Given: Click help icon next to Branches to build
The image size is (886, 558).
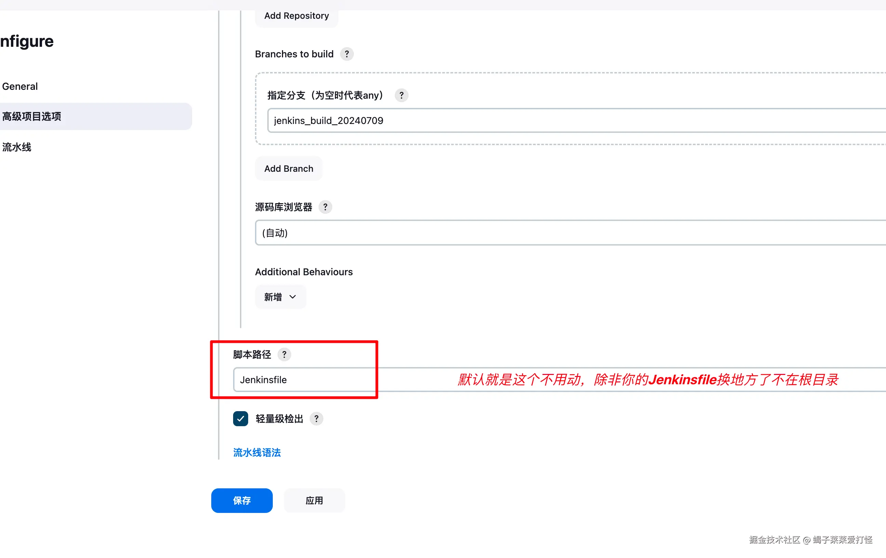Looking at the screenshot, I should point(347,54).
